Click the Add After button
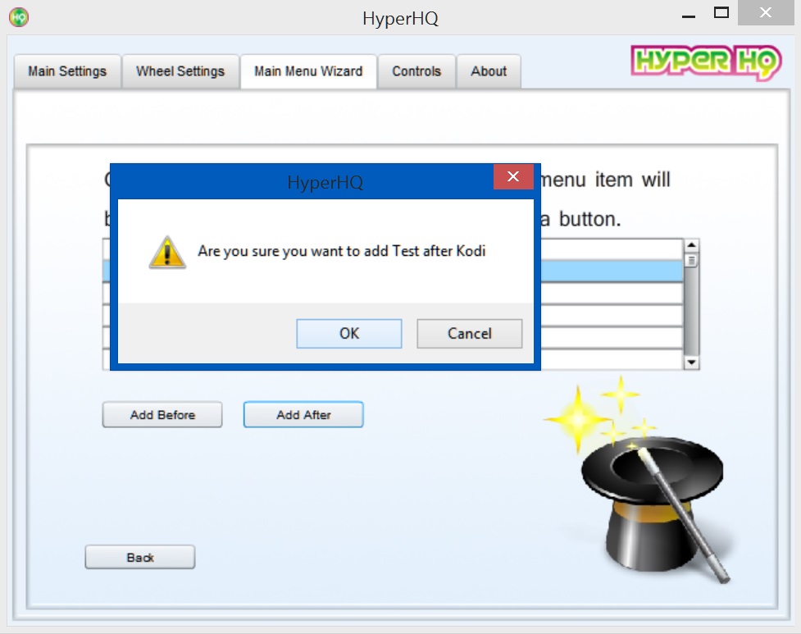The image size is (801, 634). [303, 415]
